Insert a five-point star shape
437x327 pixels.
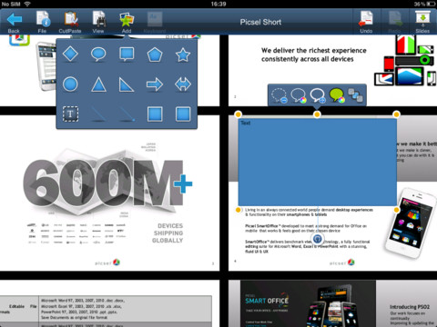(183, 54)
